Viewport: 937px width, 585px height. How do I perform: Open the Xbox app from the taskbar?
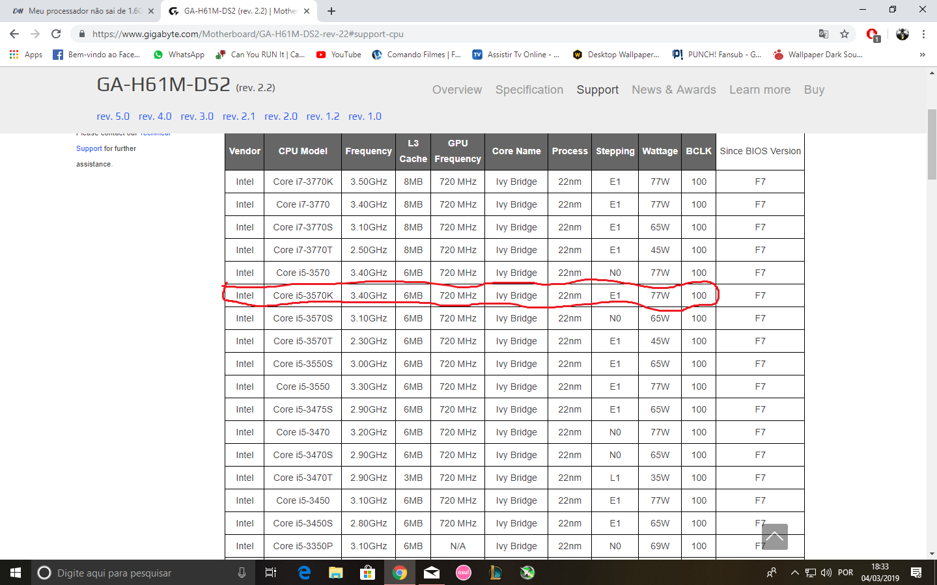point(527,573)
